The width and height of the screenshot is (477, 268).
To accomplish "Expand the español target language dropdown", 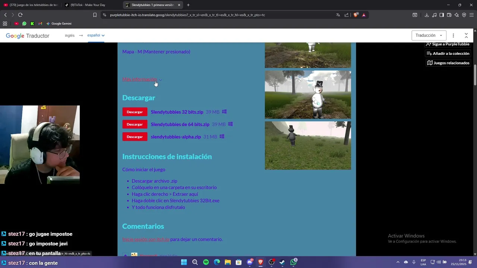I will (x=96, y=35).
